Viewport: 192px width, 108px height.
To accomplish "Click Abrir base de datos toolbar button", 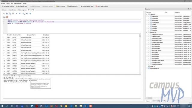I will [22, 6].
